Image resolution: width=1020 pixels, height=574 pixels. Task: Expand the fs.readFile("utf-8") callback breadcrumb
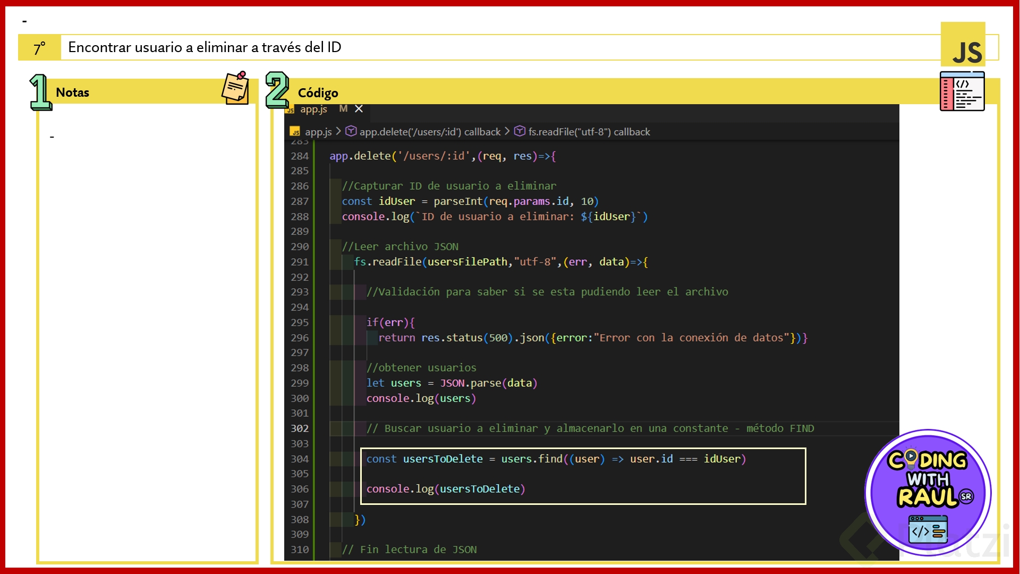(x=589, y=132)
